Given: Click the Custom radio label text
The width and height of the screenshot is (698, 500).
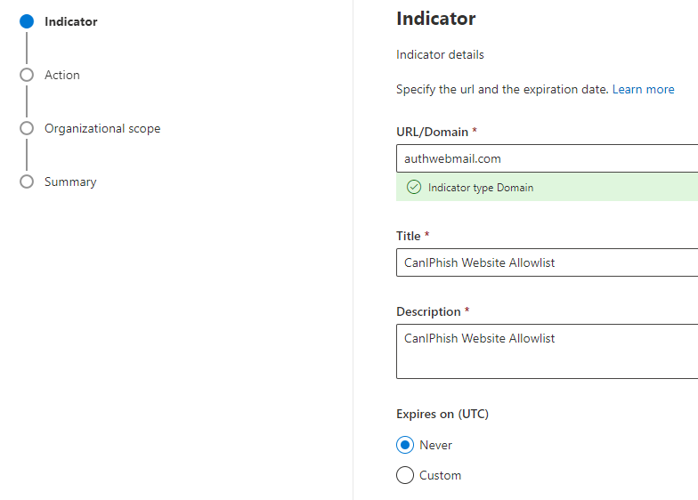Looking at the screenshot, I should (x=440, y=475).
